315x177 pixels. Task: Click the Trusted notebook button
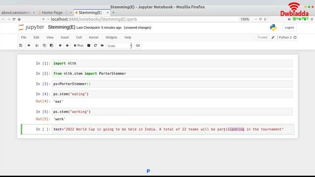point(262,37)
